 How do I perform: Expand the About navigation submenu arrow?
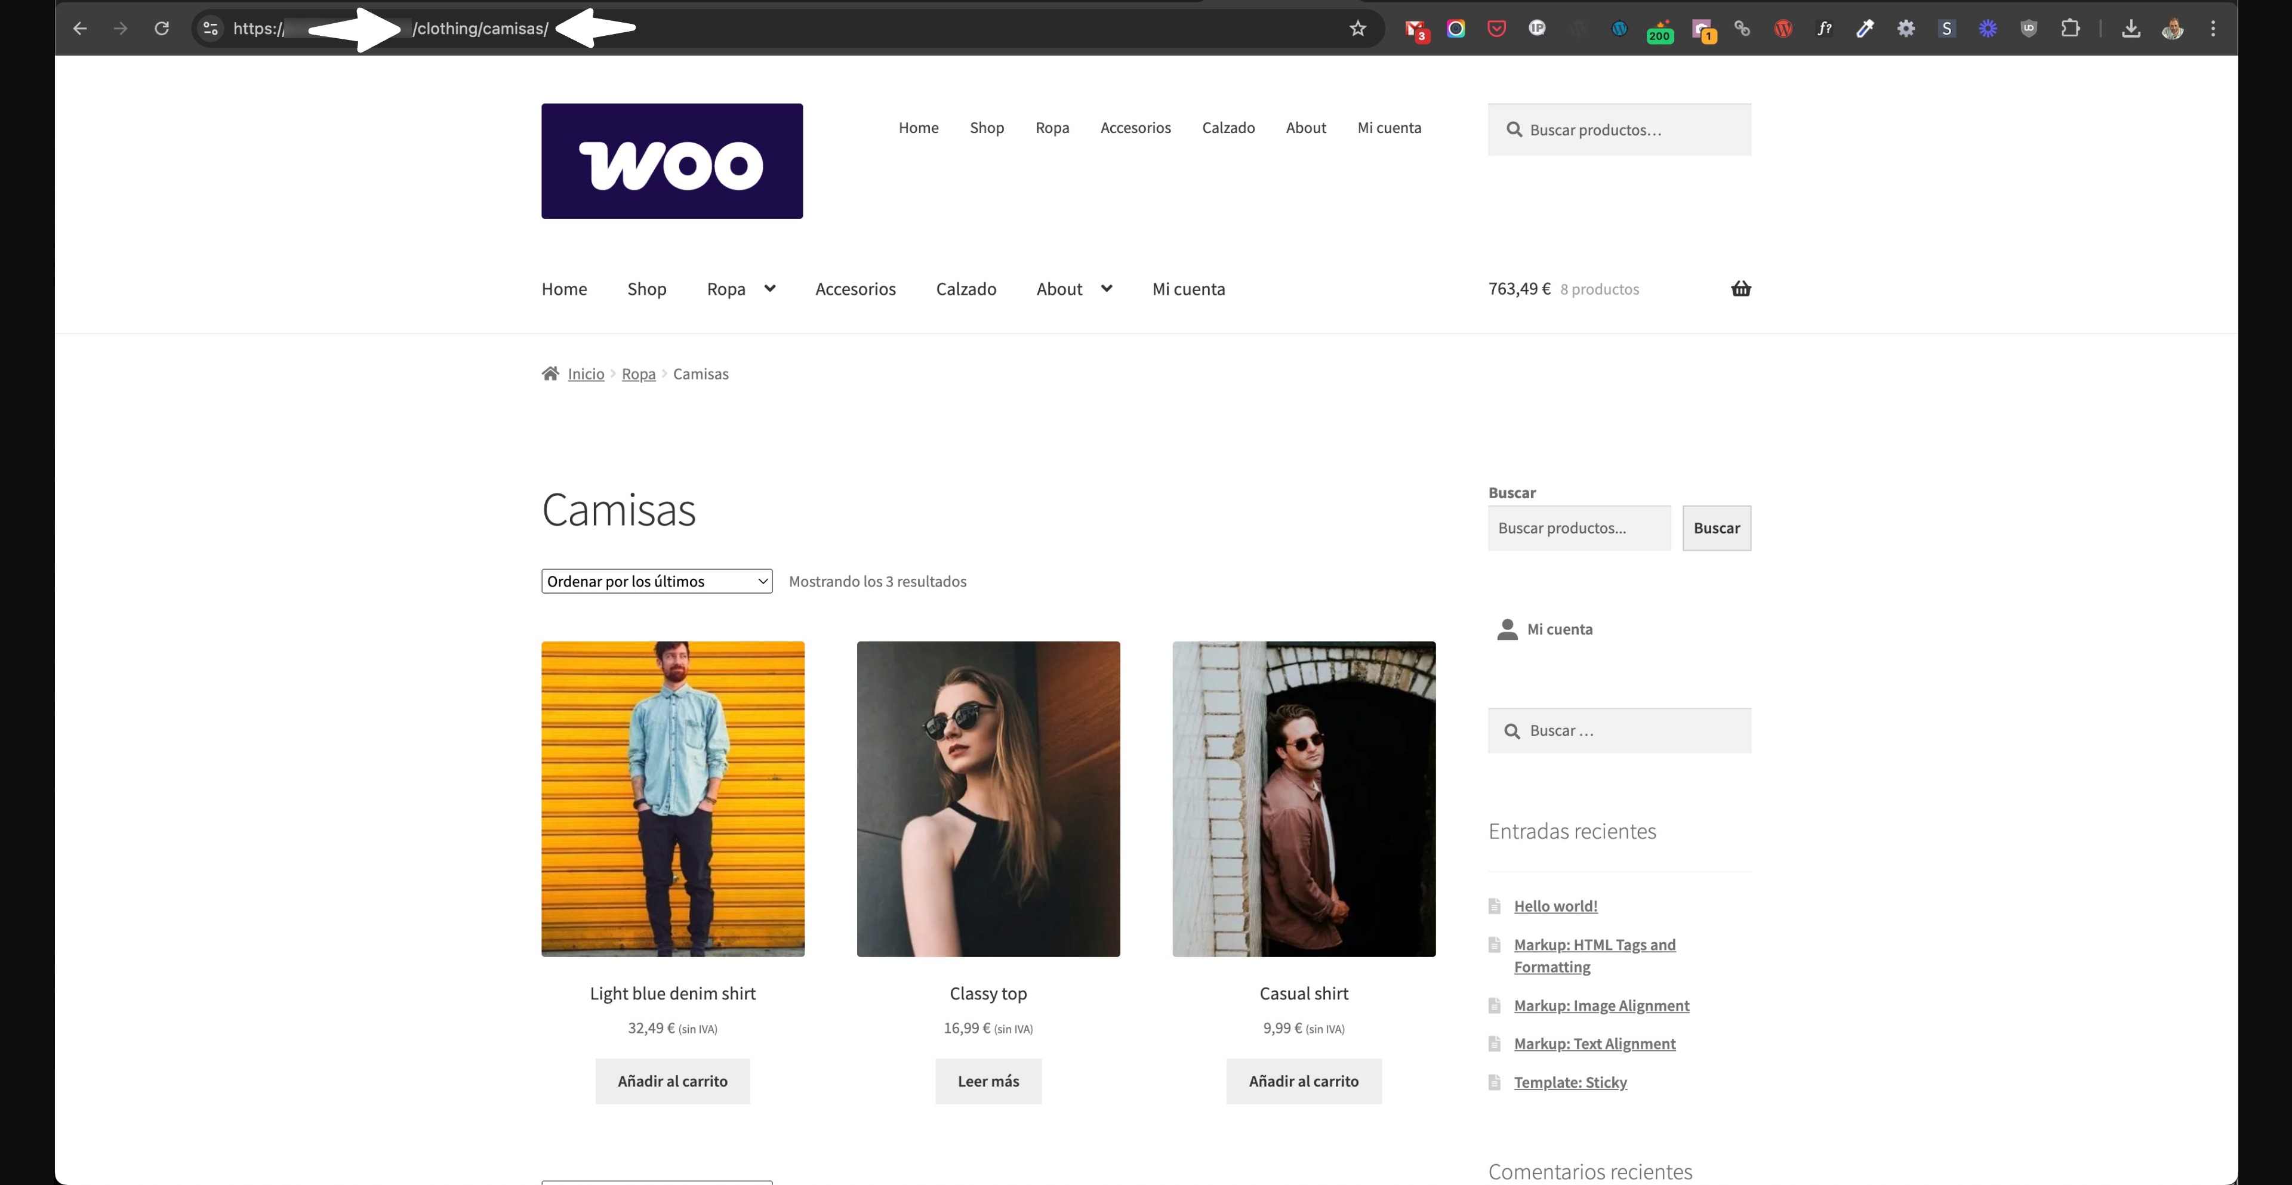(x=1106, y=288)
